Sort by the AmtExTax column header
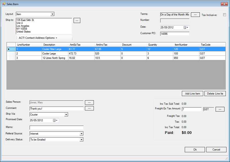 pos(81,45)
